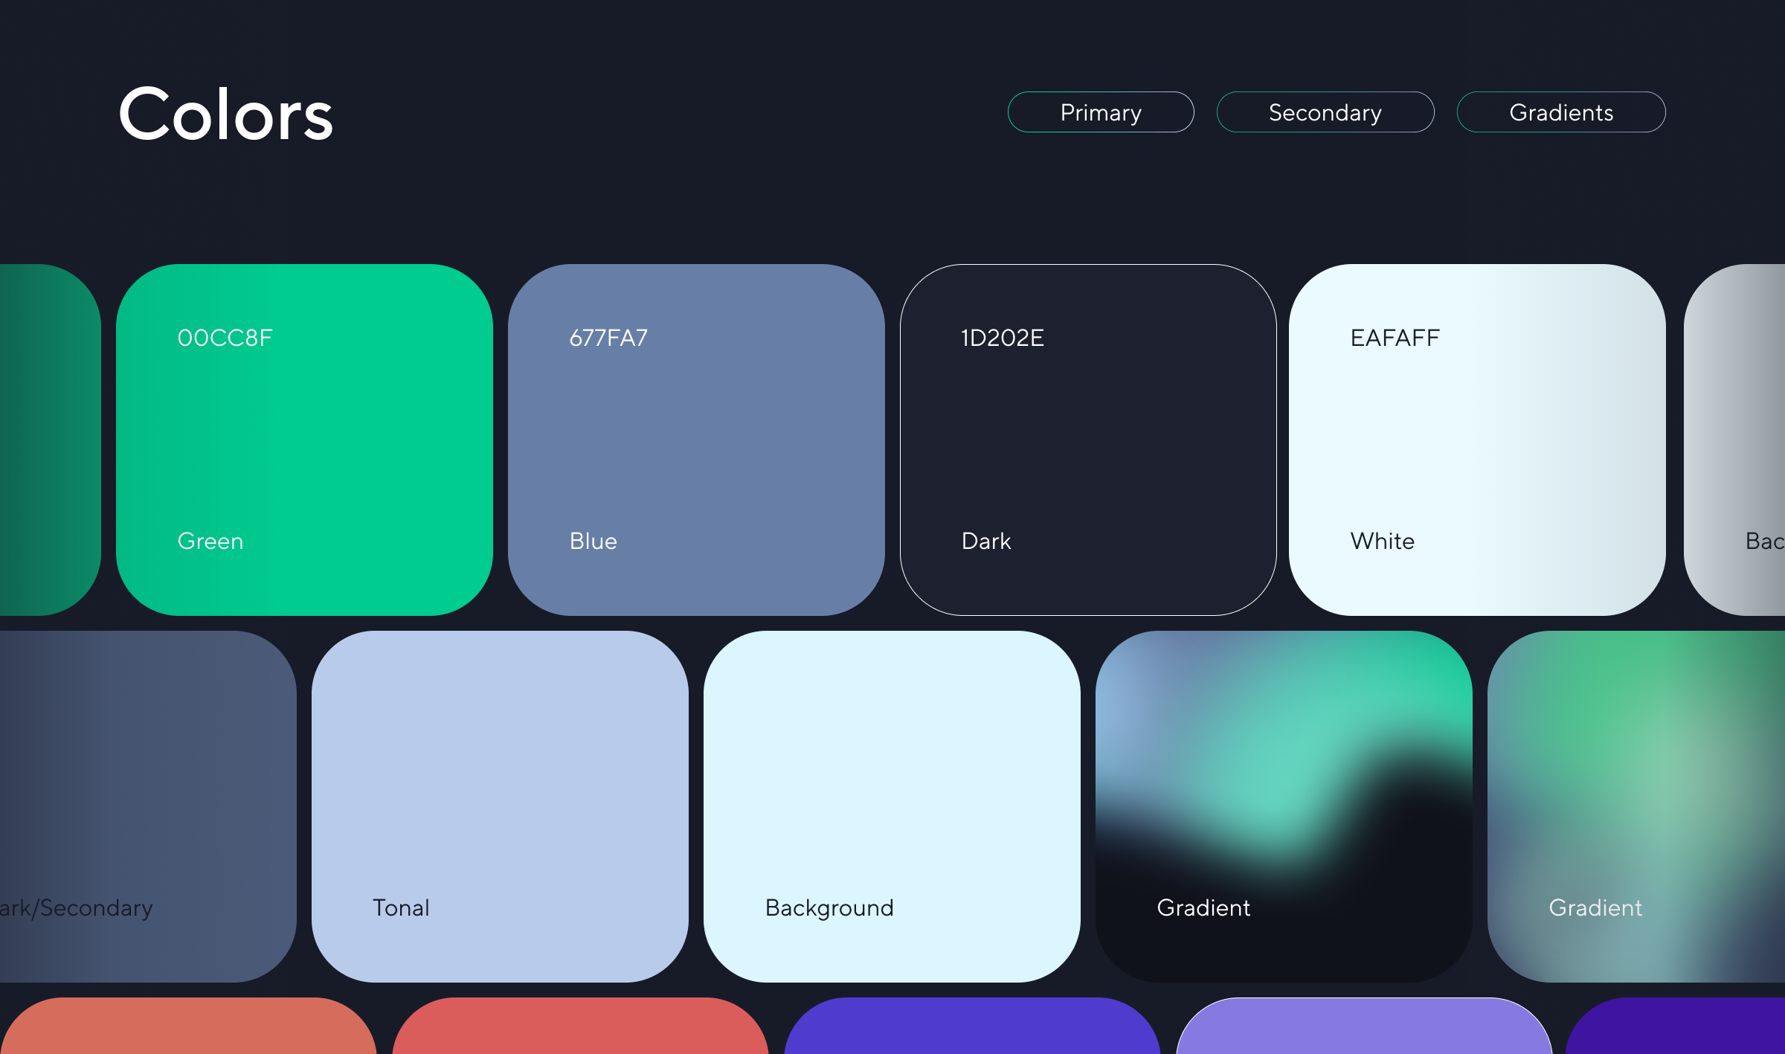Image resolution: width=1785 pixels, height=1054 pixels.
Task: Select the Primary filter pill
Action: click(1101, 112)
